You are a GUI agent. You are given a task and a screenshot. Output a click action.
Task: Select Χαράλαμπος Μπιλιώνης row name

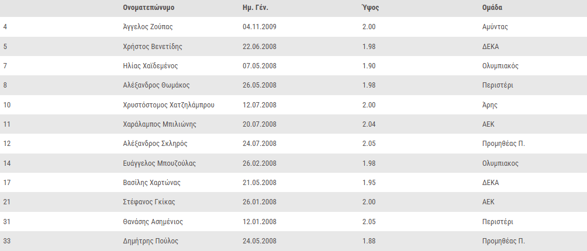click(160, 124)
